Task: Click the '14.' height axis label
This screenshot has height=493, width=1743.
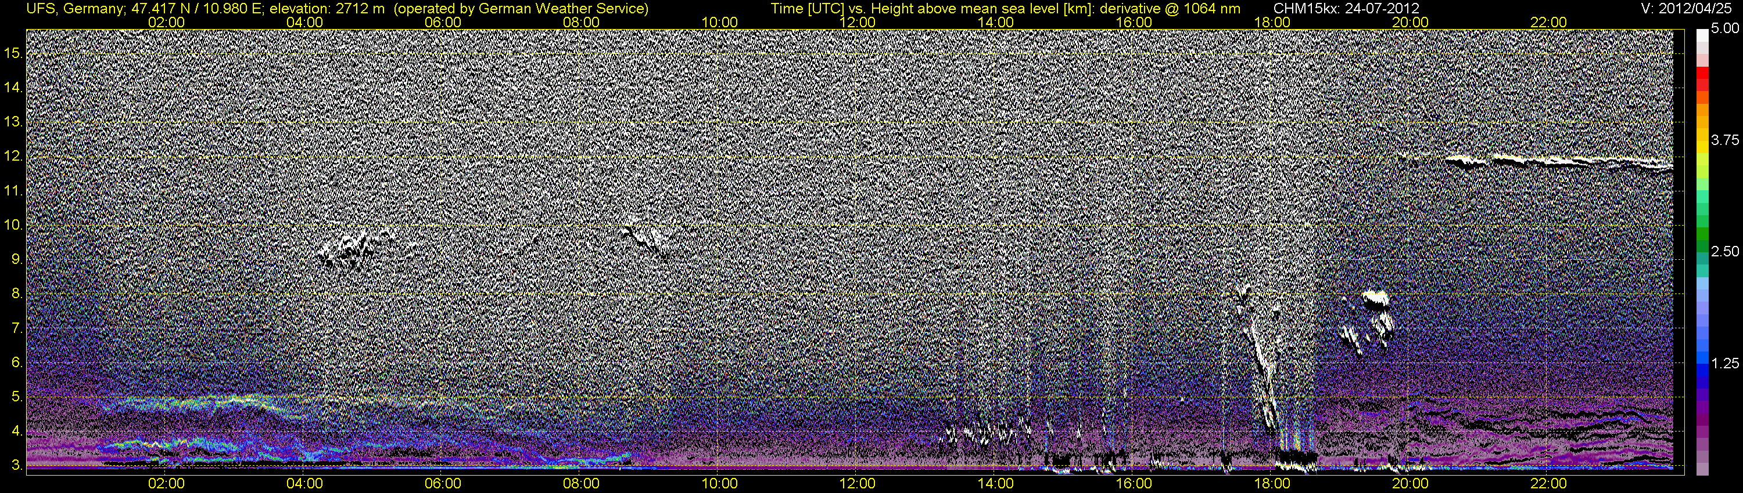Action: 13,87
